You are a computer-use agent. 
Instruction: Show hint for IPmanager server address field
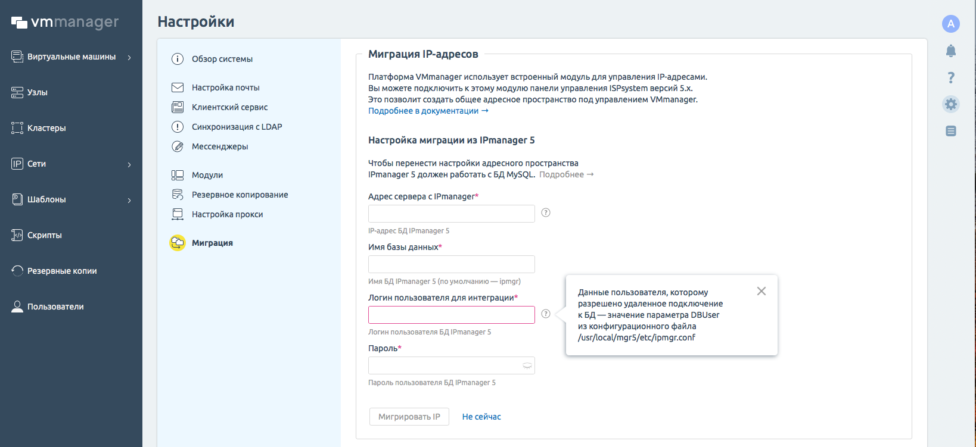click(546, 212)
